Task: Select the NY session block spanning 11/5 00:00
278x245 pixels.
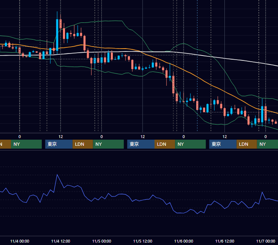Action: [x=108, y=144]
